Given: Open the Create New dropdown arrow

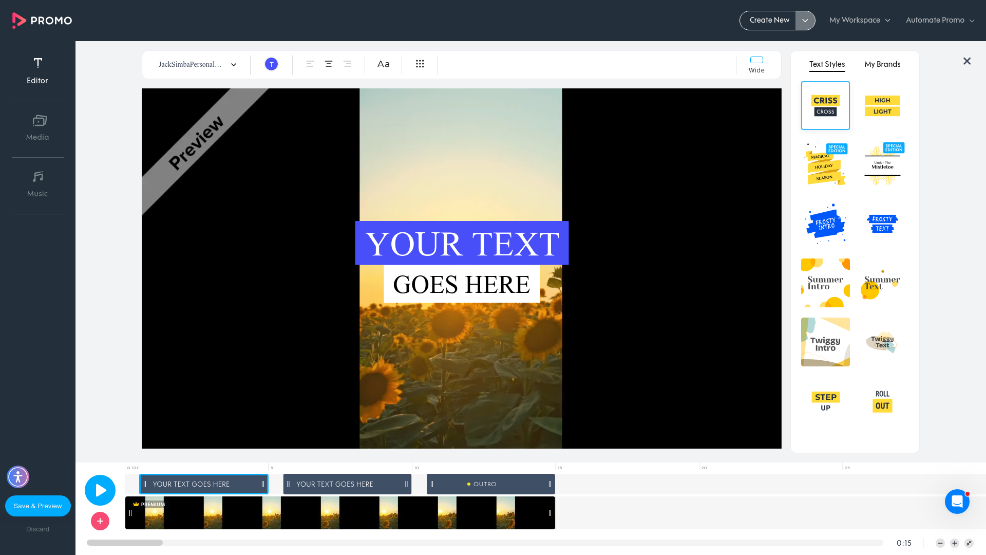Looking at the screenshot, I should tap(805, 20).
